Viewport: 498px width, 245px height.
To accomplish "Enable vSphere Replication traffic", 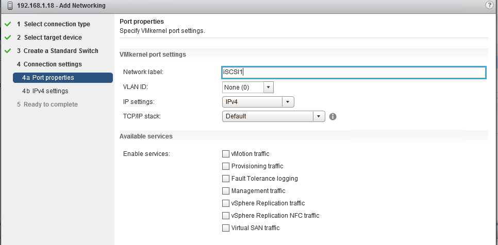I will click(x=225, y=203).
